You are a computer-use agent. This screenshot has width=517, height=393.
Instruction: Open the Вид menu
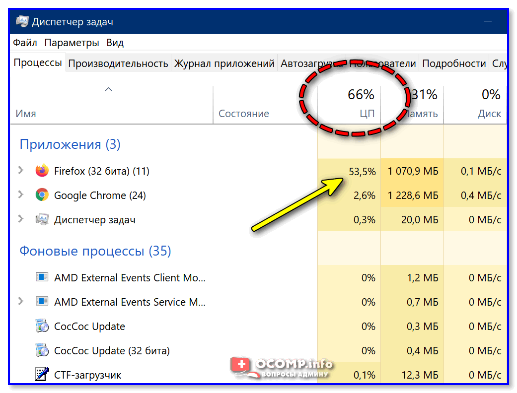[x=115, y=43]
